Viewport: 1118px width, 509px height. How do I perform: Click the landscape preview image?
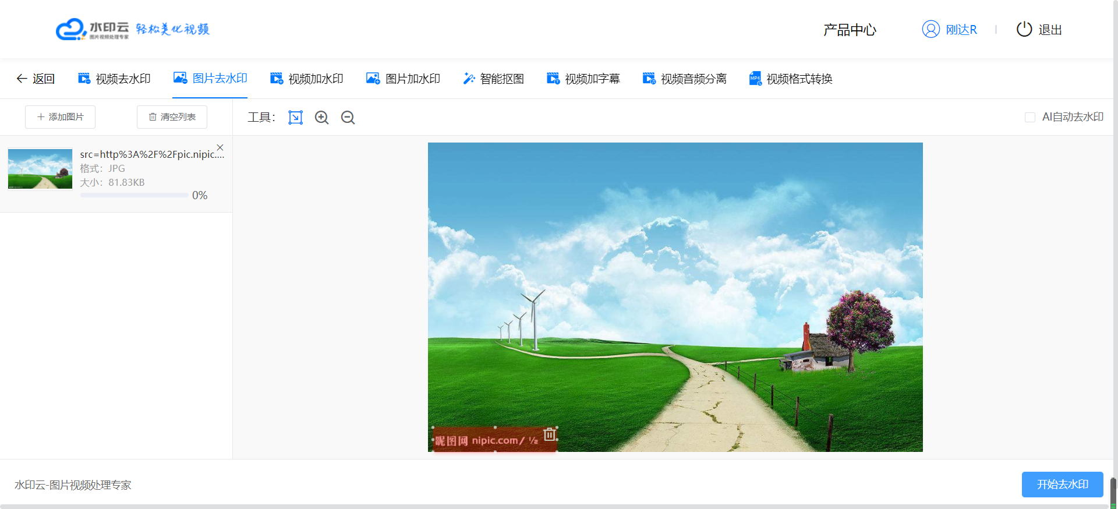[675, 297]
